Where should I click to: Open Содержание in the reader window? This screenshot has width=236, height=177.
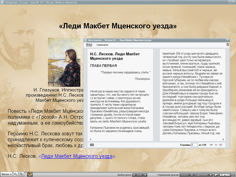pos(102,45)
